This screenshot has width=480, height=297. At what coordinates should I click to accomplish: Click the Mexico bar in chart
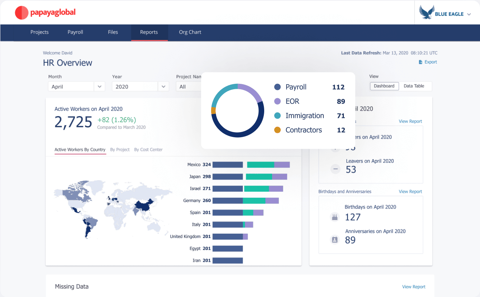click(251, 165)
